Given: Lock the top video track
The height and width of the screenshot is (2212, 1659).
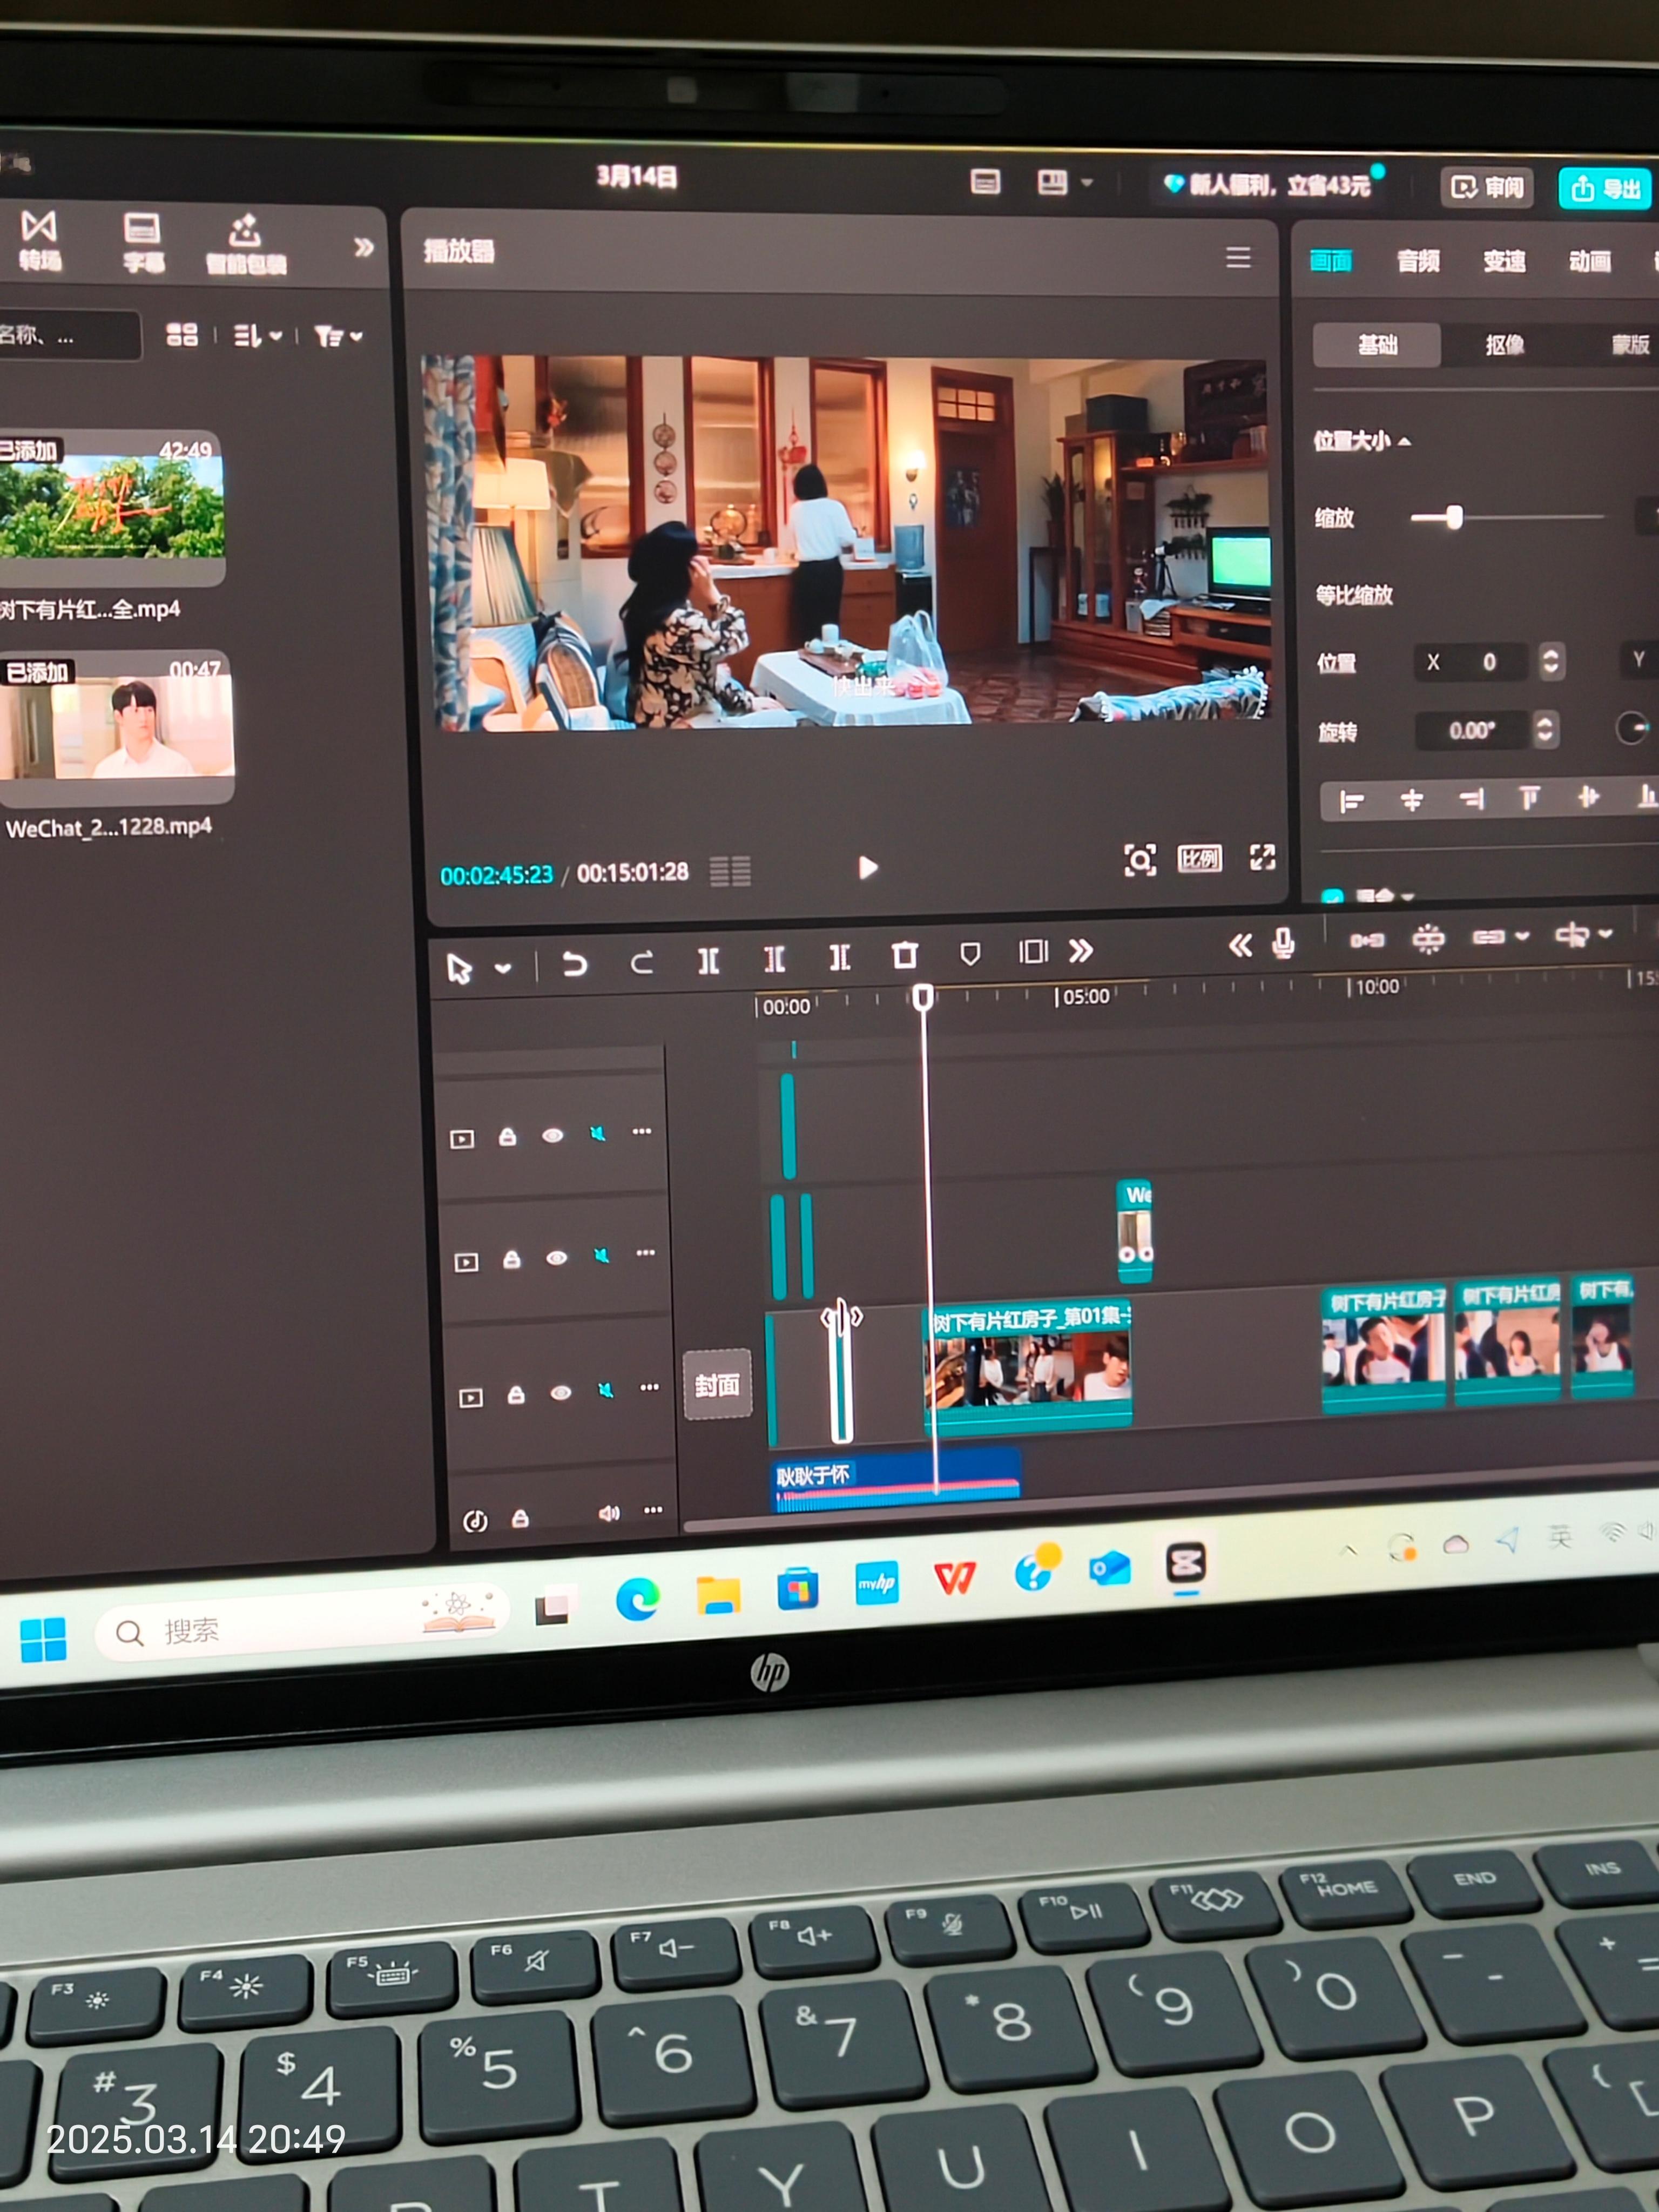Looking at the screenshot, I should (507, 1136).
